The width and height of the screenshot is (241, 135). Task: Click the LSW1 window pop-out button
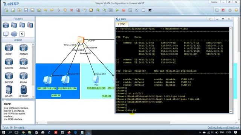tap(210, 19)
